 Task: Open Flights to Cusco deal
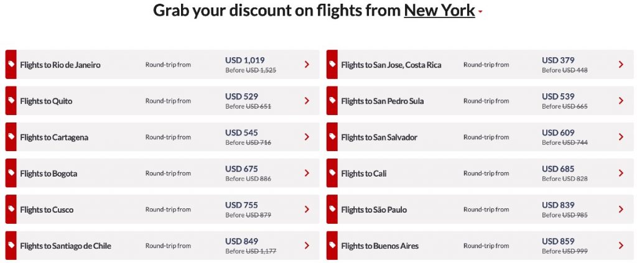click(47, 210)
